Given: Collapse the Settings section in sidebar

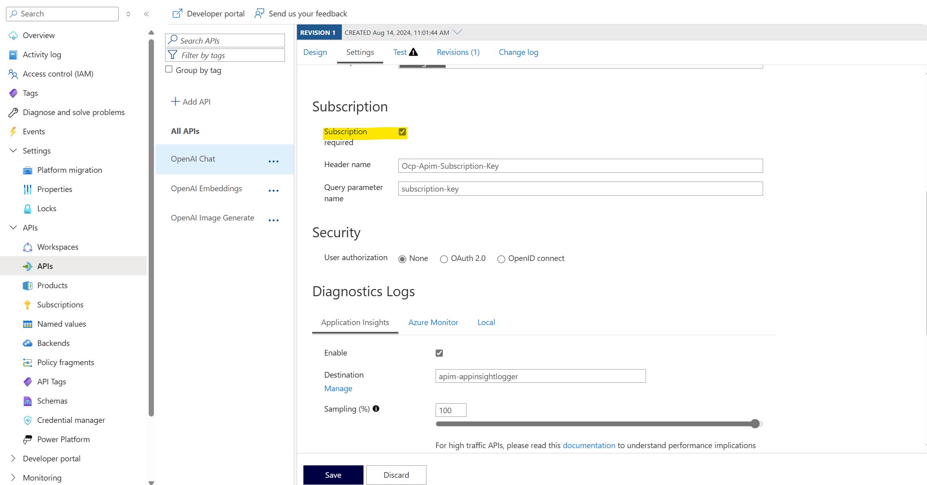Looking at the screenshot, I should [13, 150].
